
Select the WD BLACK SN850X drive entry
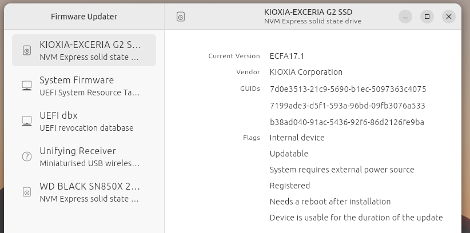pos(89,192)
